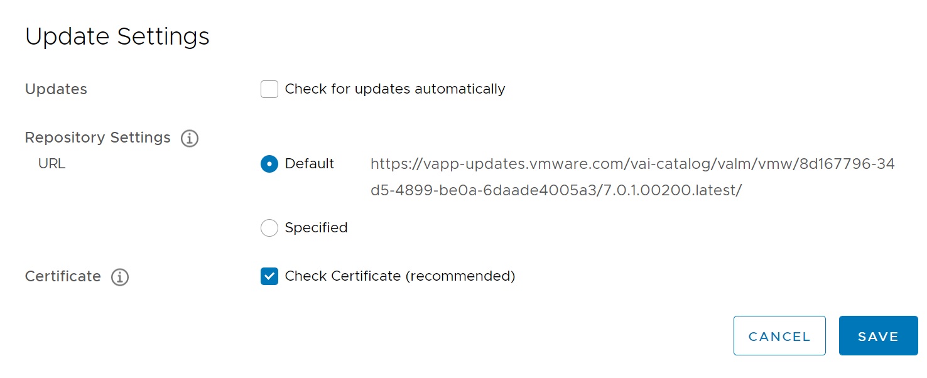927x378 pixels.
Task: Click the Certificate section label
Action: [x=63, y=276]
